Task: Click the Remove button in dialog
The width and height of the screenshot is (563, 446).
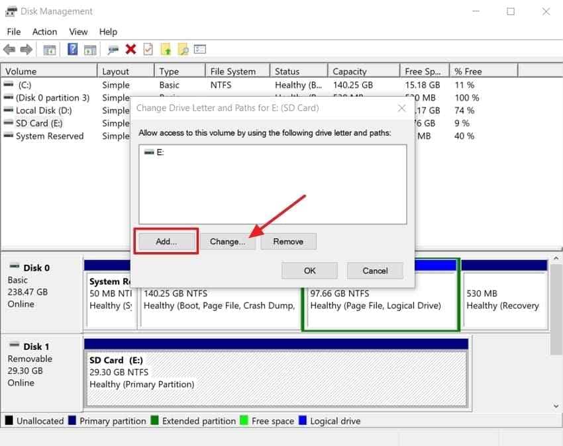Action: tap(288, 242)
